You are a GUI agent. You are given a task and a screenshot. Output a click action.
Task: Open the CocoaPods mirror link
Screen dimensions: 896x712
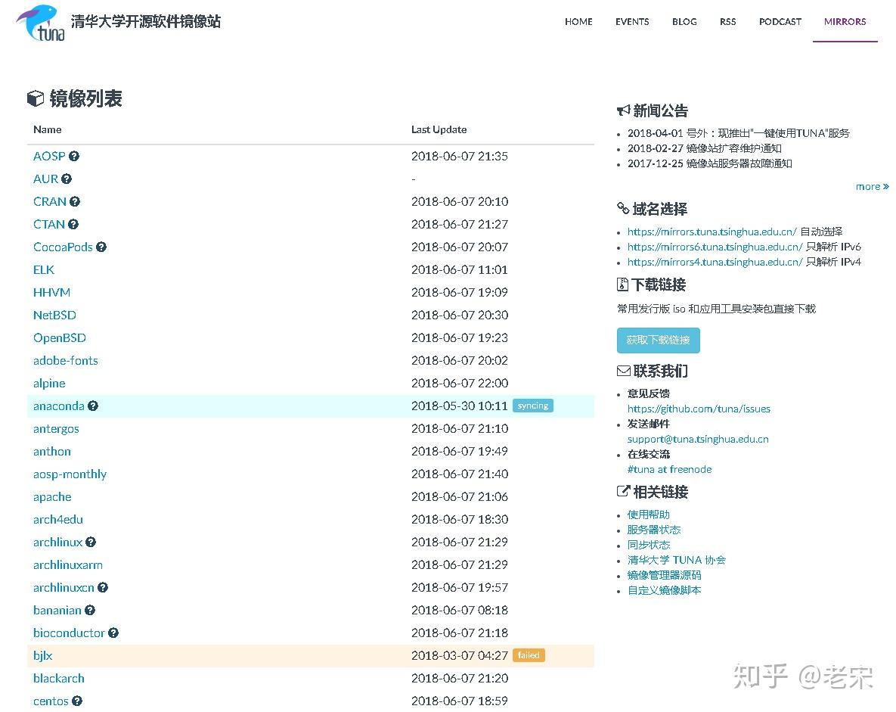pos(63,247)
